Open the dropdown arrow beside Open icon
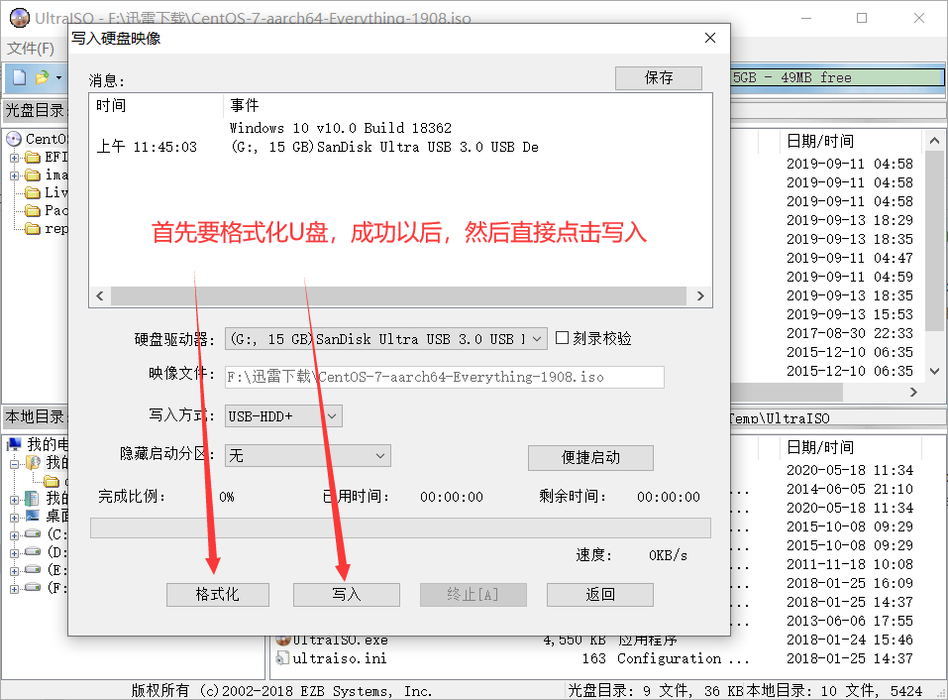The image size is (948, 700). pyautogui.click(x=58, y=77)
